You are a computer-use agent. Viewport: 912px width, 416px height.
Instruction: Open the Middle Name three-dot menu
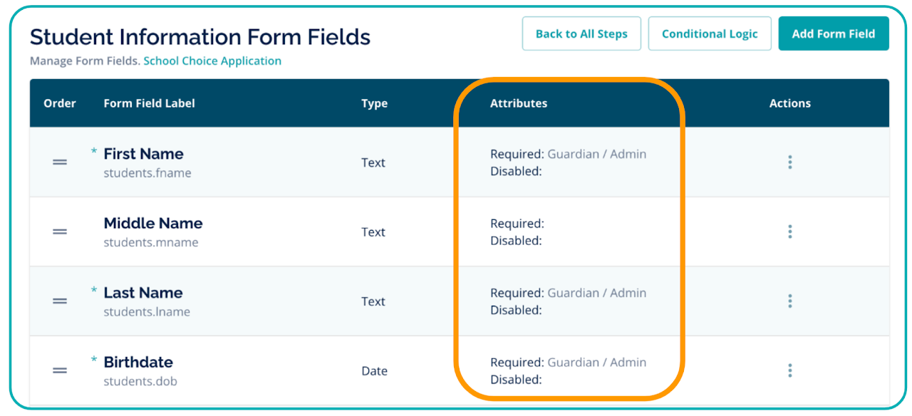coord(790,232)
